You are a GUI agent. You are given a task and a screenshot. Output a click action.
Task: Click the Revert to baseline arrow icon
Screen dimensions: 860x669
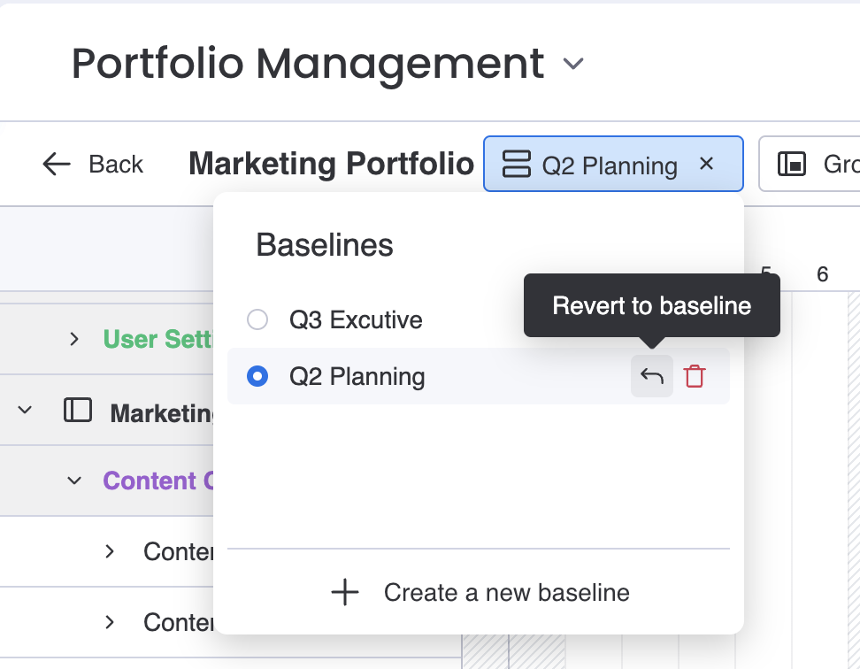pyautogui.click(x=652, y=377)
